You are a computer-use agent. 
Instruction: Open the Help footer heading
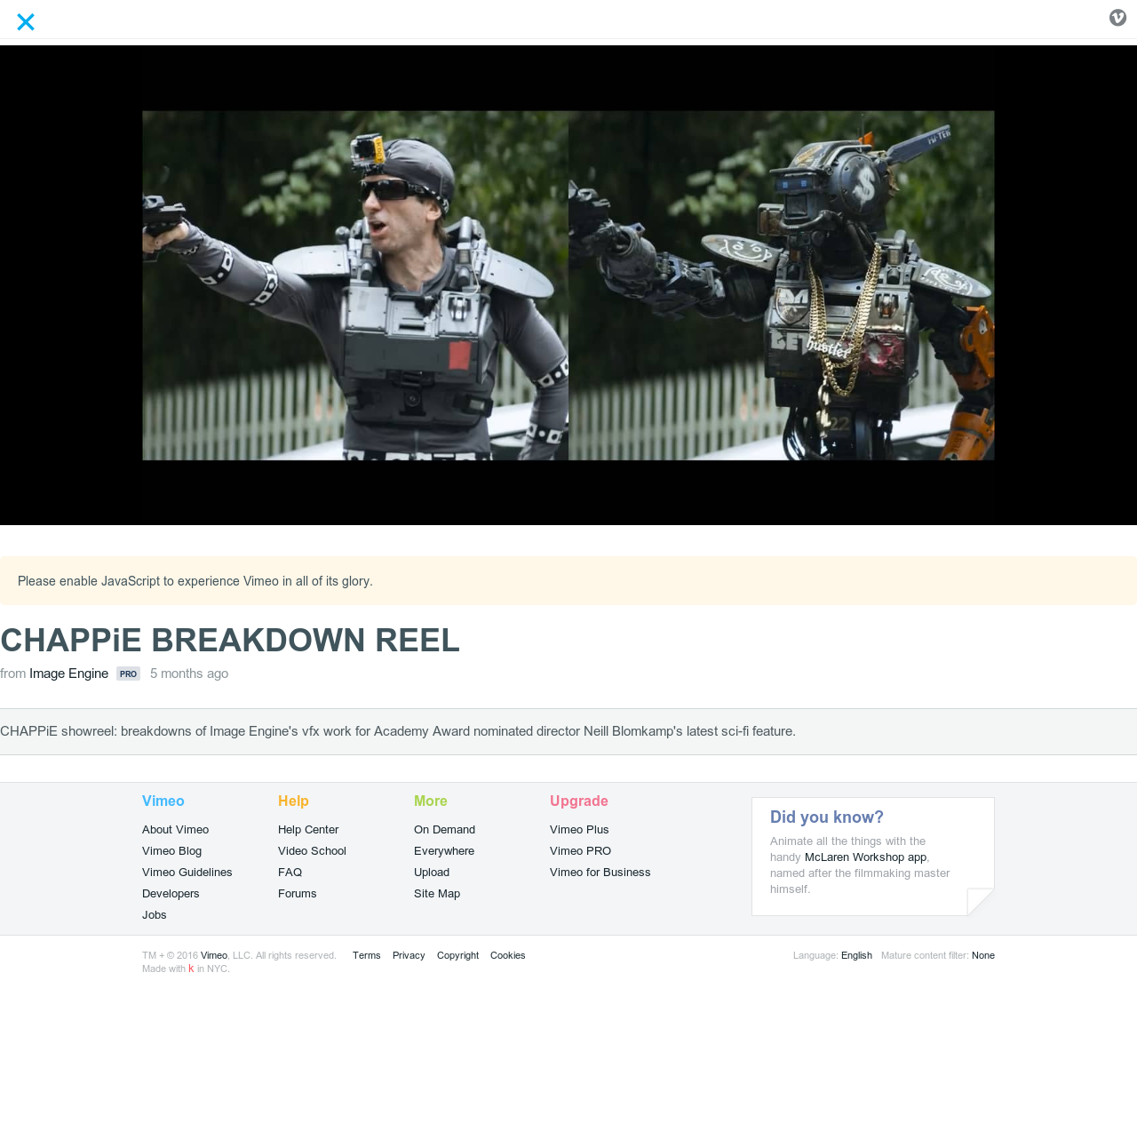[293, 801]
